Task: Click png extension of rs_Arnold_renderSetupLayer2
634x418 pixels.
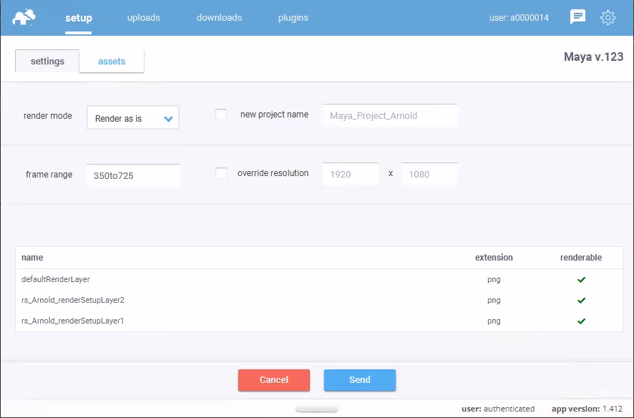Action: [x=494, y=301]
